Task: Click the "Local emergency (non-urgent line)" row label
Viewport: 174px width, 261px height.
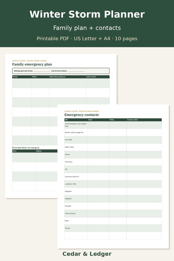Action: point(76,125)
